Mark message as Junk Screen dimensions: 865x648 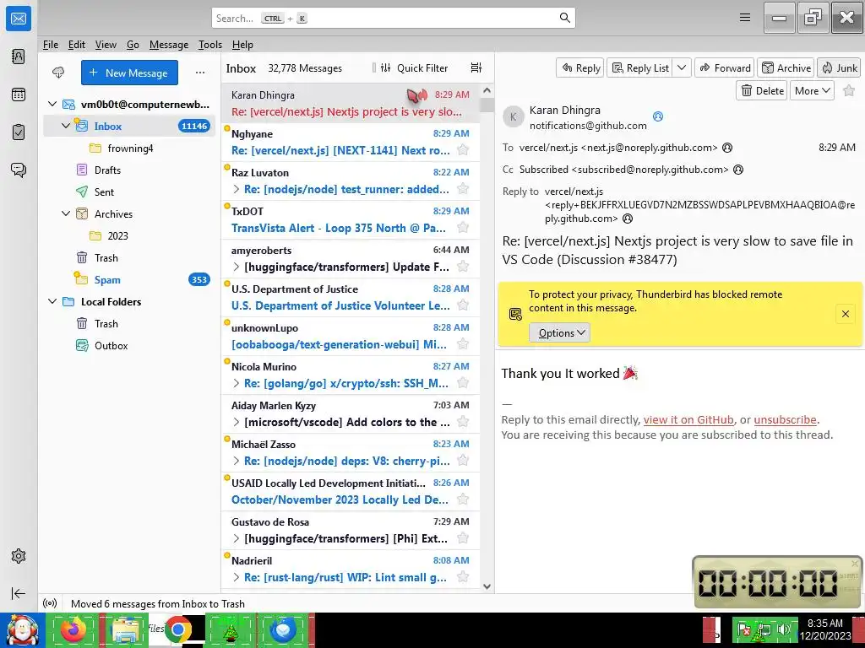[x=839, y=67]
